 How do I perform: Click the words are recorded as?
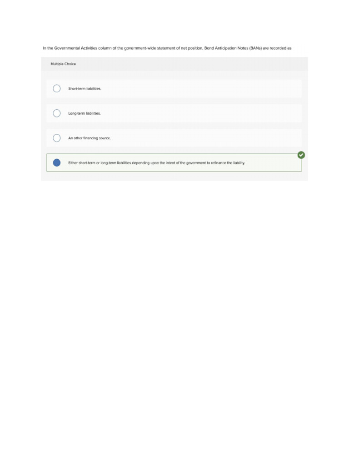pos(277,48)
